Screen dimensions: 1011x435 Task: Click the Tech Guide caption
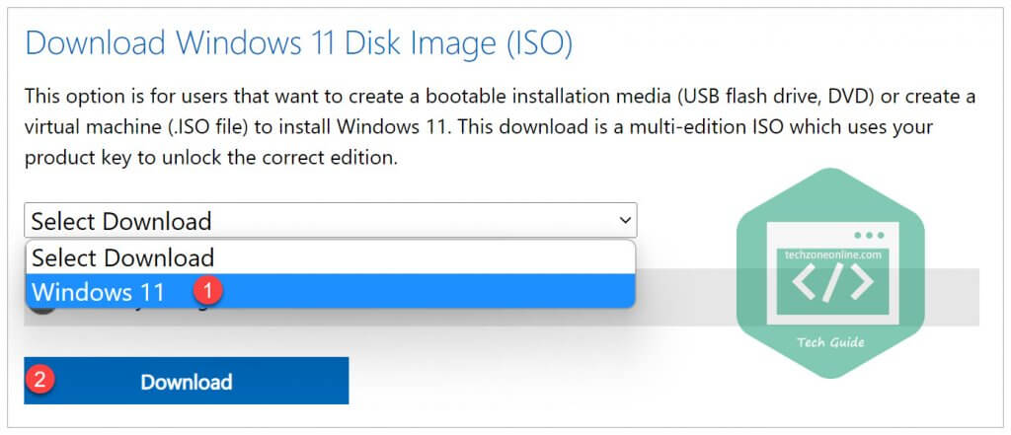tap(830, 341)
